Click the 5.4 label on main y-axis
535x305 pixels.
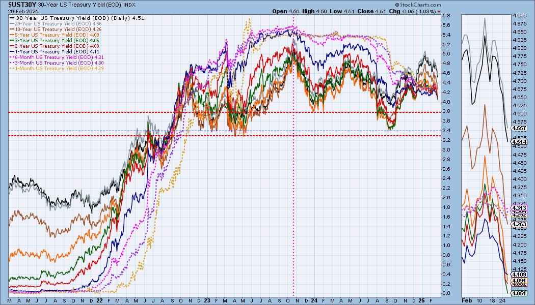coord(446,35)
